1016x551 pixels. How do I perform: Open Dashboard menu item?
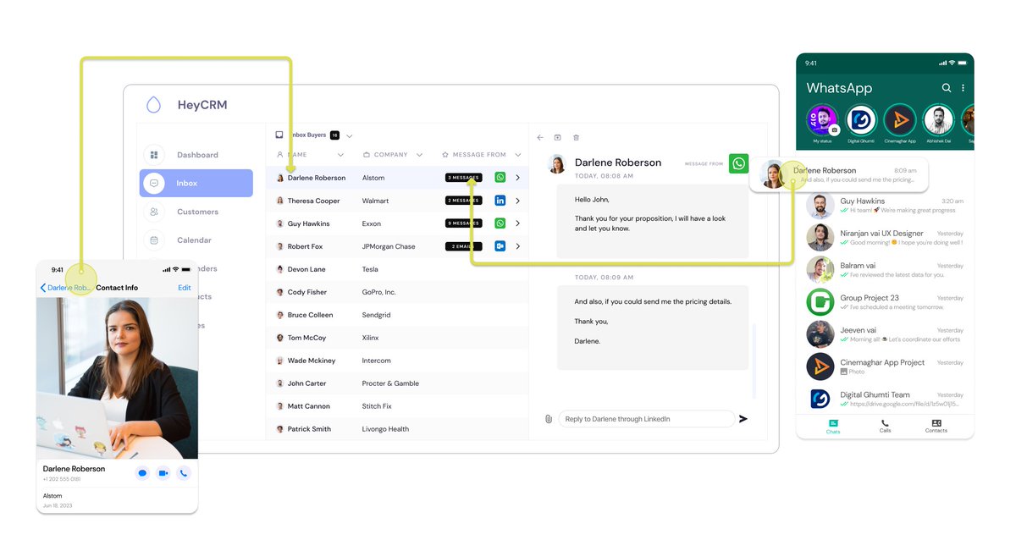pyautogui.click(x=197, y=155)
